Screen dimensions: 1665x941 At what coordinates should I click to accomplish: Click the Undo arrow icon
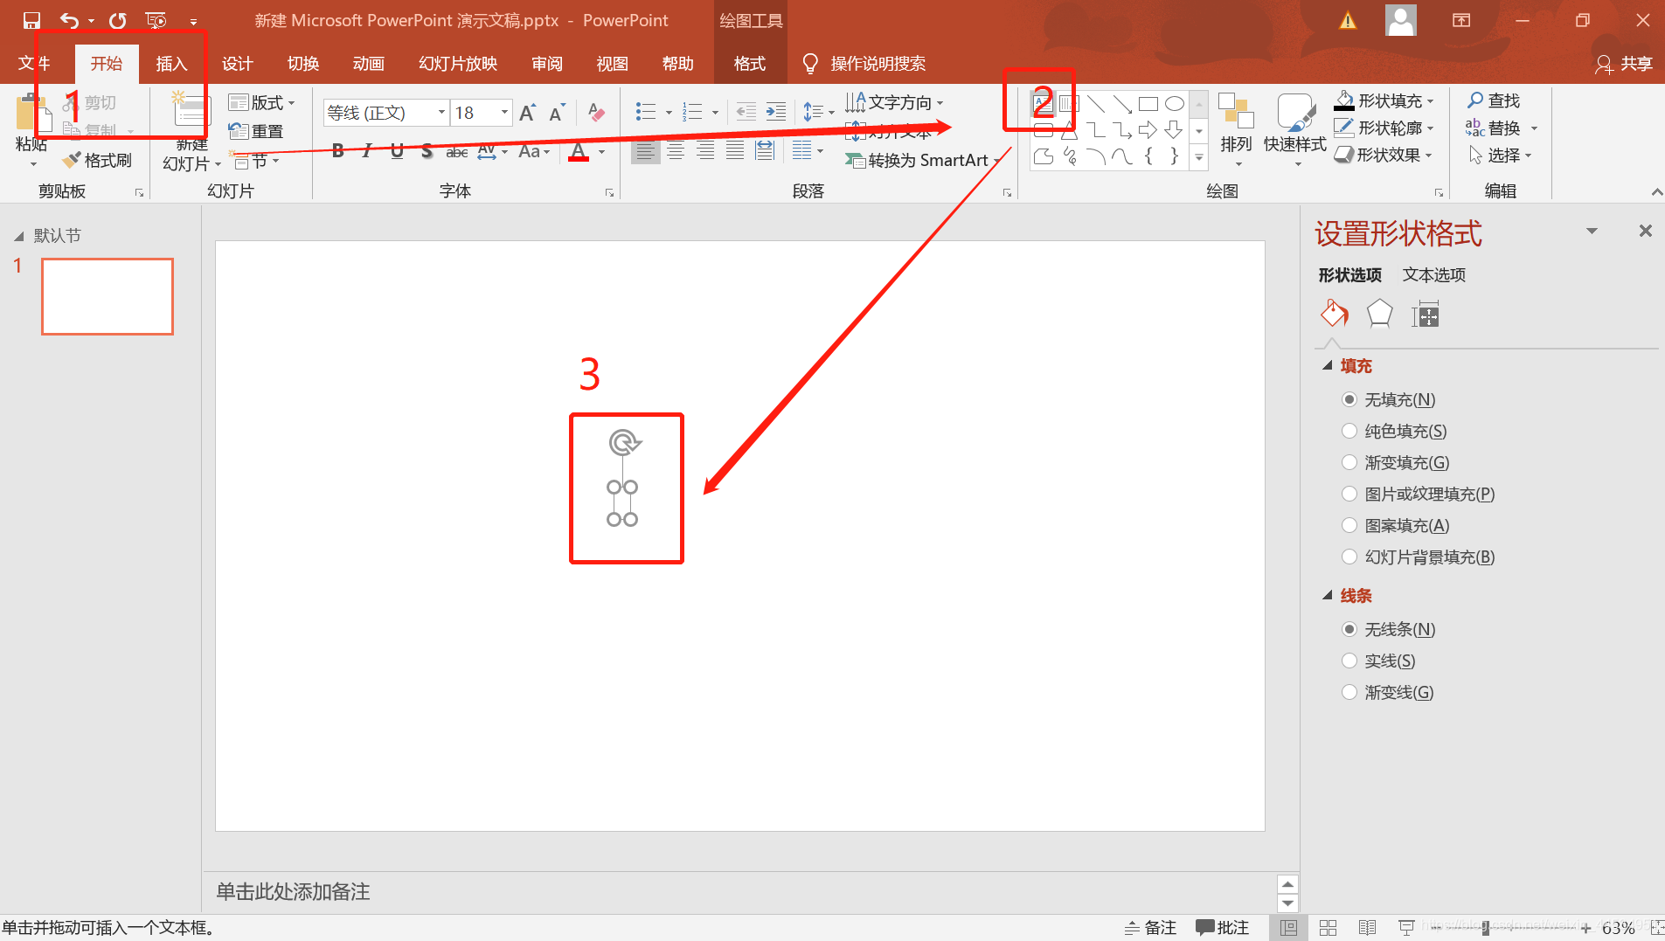click(69, 20)
